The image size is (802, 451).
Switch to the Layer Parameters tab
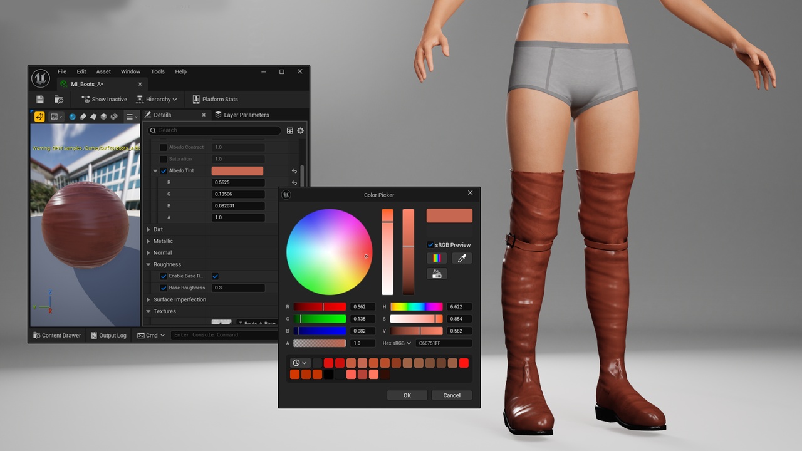[x=242, y=115]
